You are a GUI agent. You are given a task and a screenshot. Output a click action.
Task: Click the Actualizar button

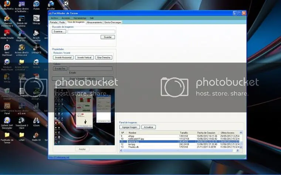(x=149, y=127)
